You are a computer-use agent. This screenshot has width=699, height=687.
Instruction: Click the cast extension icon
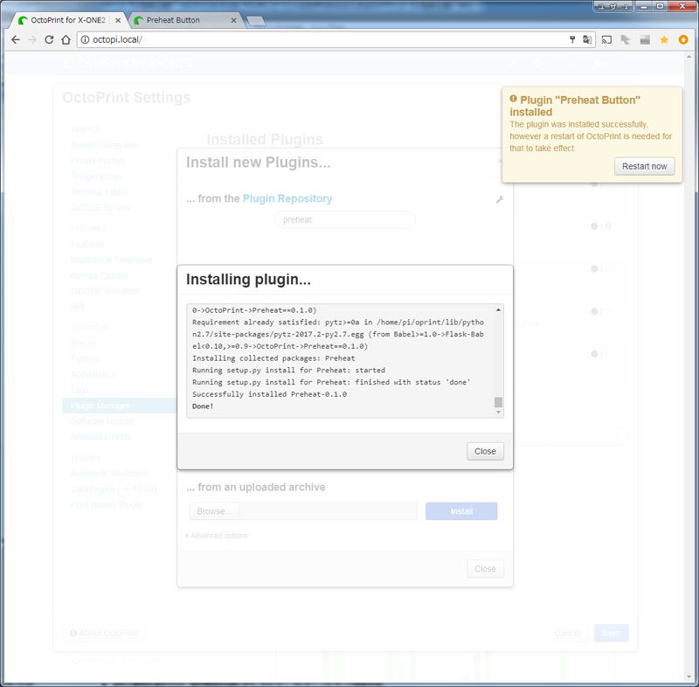click(606, 39)
